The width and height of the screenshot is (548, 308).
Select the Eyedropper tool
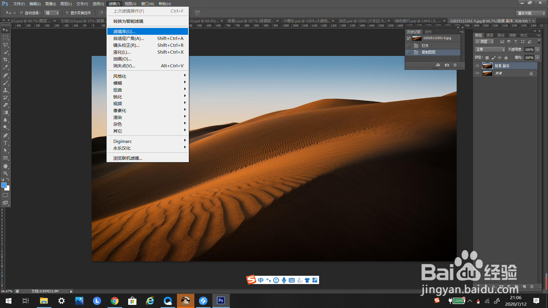click(x=5, y=67)
